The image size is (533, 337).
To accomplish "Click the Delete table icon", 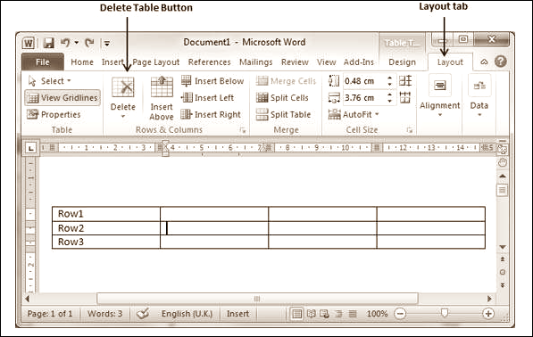I will click(123, 87).
